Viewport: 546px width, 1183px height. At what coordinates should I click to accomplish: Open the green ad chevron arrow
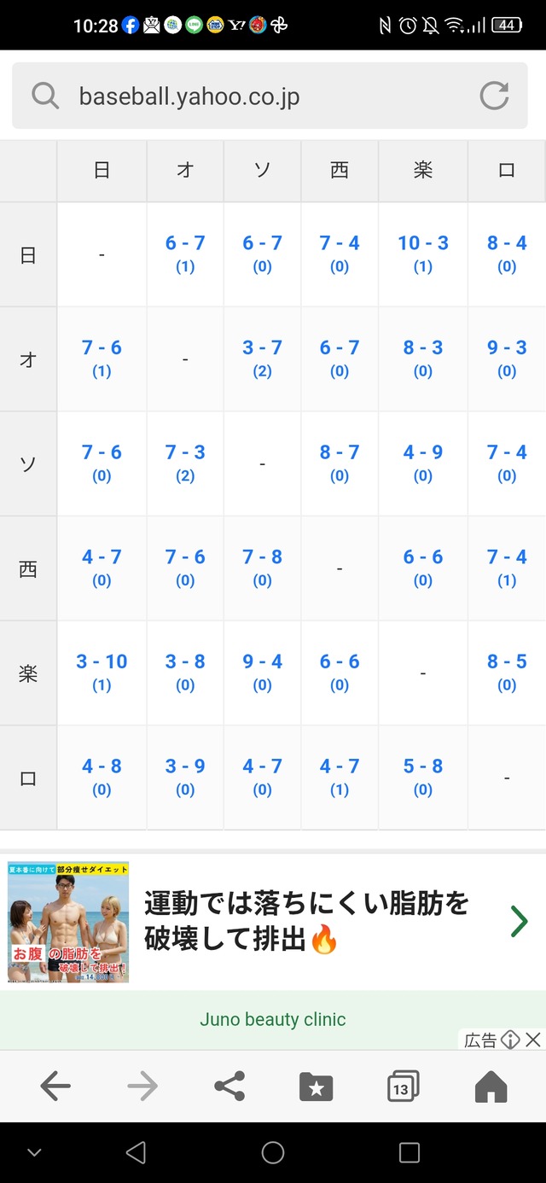coord(519,922)
